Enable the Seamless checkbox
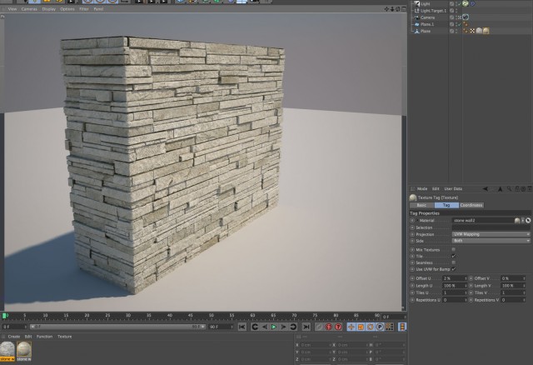 [x=453, y=262]
